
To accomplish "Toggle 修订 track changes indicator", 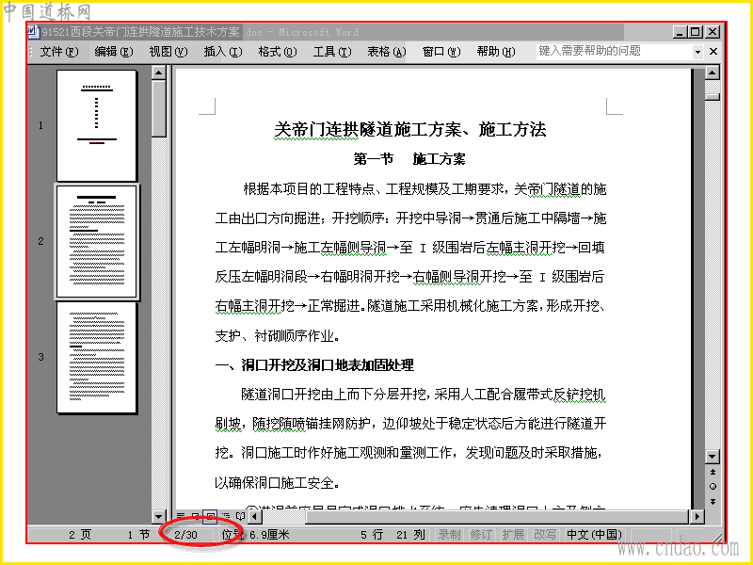I will (481, 535).
